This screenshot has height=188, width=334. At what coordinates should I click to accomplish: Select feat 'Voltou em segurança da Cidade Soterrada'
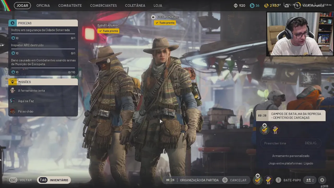(43, 34)
